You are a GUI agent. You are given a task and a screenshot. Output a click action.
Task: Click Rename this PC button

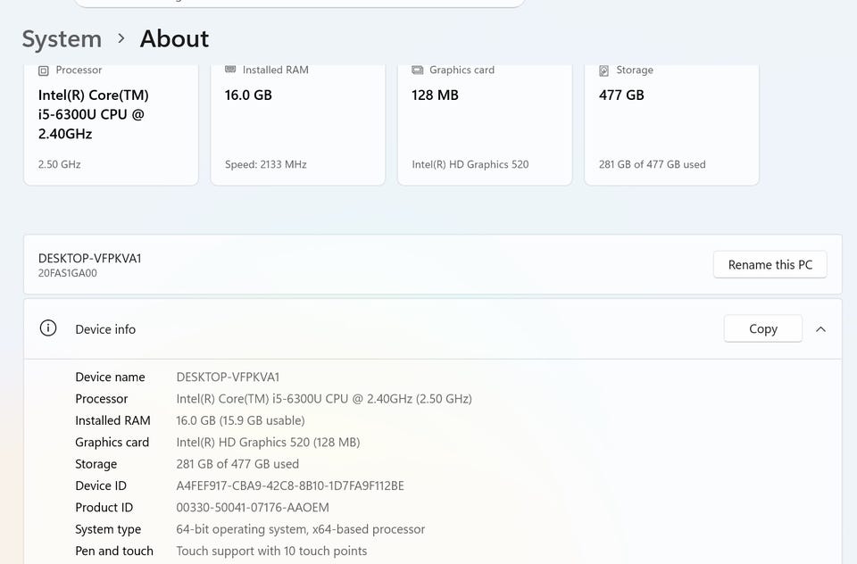770,264
